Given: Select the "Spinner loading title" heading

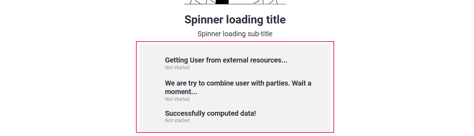Looking at the screenshot, I should coord(235,20).
